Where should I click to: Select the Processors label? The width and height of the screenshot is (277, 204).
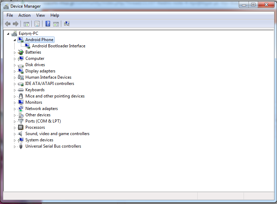35,127
